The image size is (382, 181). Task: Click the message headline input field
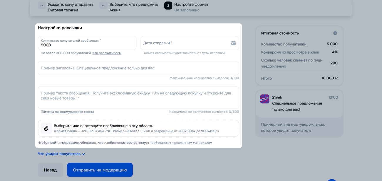click(138, 68)
